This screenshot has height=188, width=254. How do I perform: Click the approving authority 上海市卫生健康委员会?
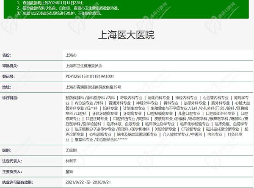click(x=84, y=66)
